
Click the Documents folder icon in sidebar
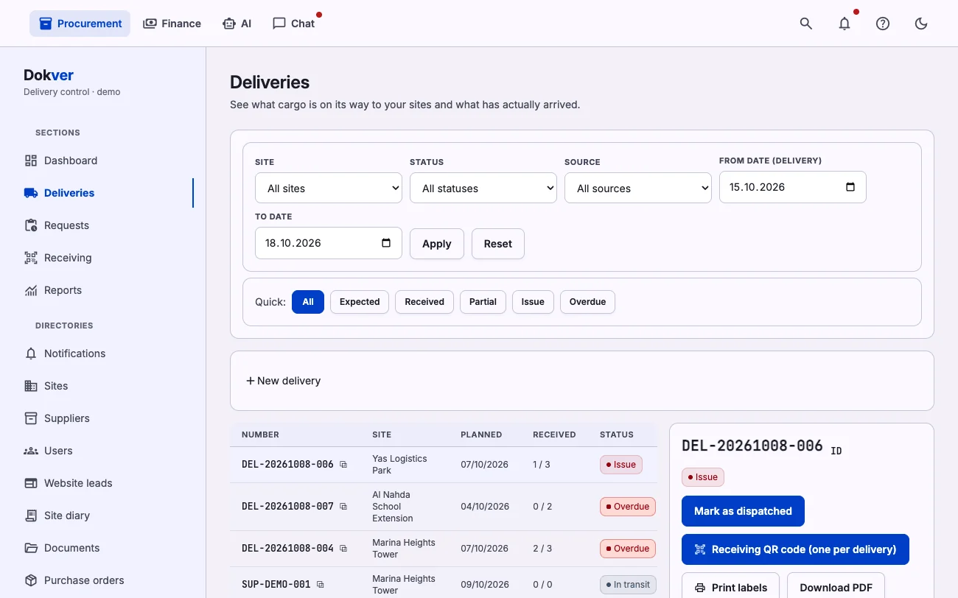[x=31, y=548]
